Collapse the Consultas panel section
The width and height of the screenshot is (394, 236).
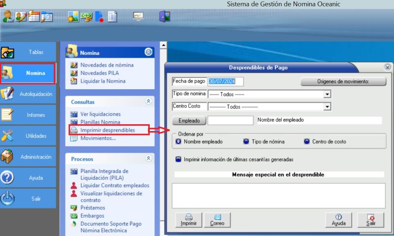tap(148, 101)
